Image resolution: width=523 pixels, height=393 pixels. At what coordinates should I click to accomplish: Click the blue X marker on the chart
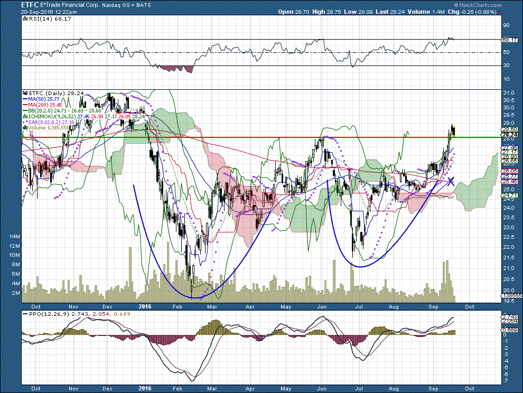[x=451, y=182]
